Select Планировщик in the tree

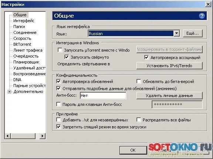pos(26,62)
